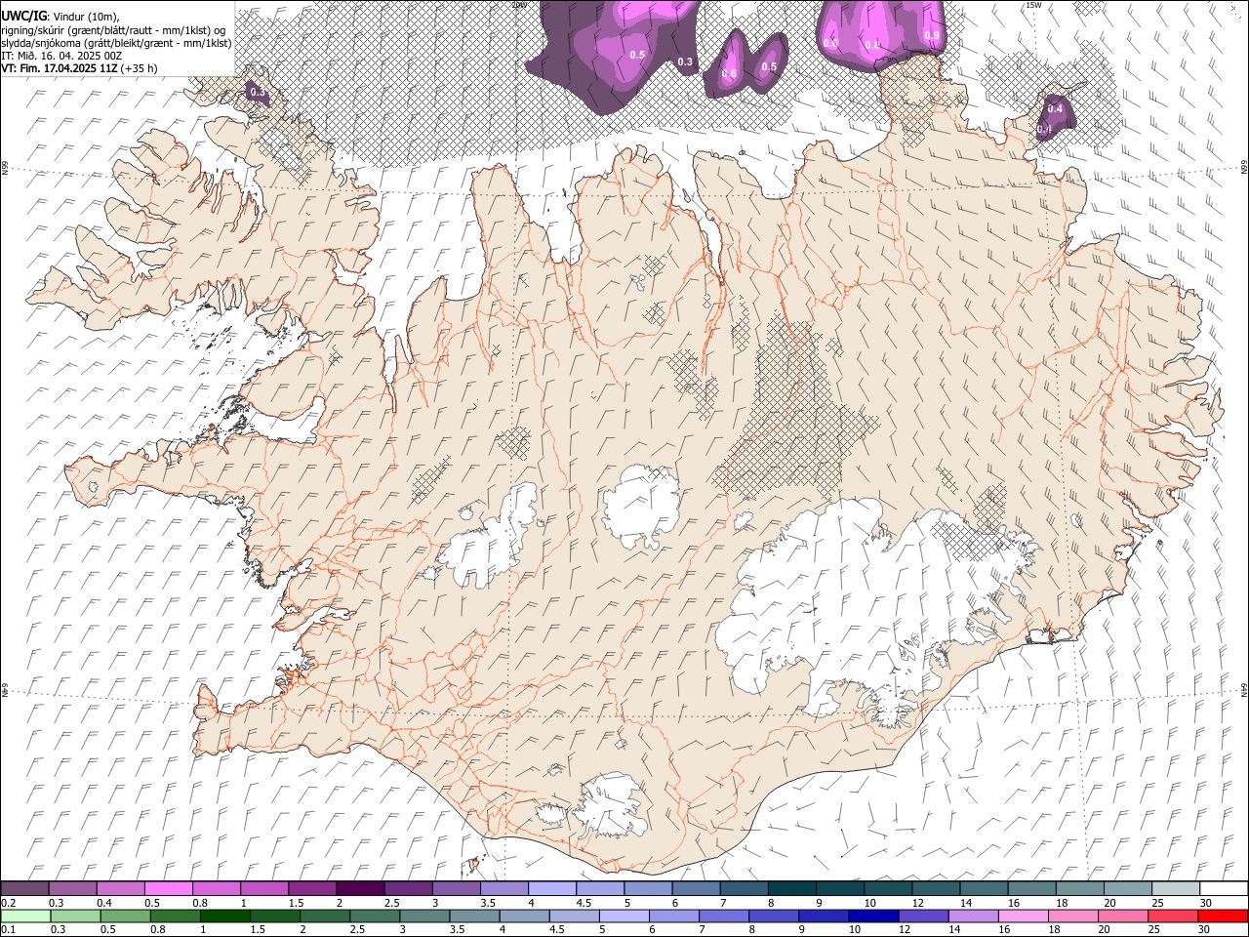Click the 'rigning/skúrir' legend description line
This screenshot has height=937, width=1249.
coord(113,29)
